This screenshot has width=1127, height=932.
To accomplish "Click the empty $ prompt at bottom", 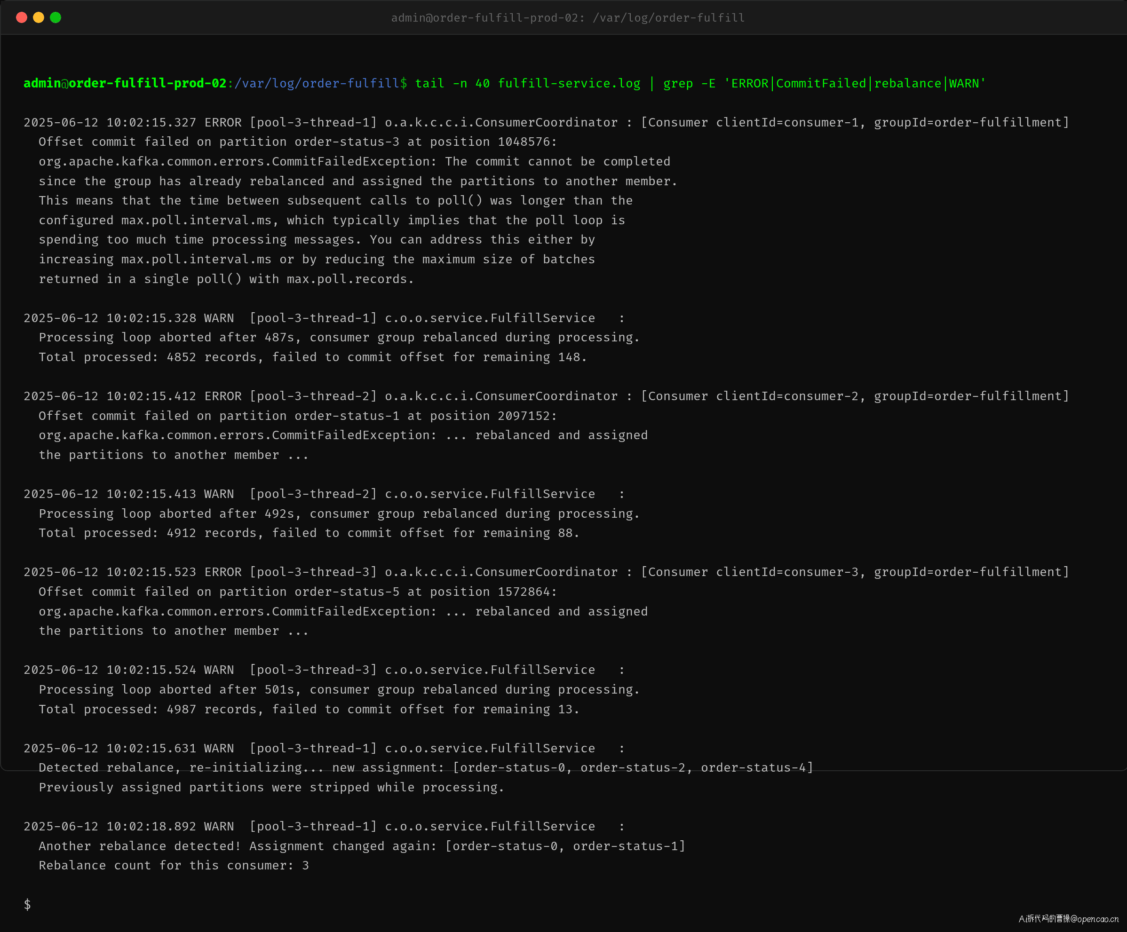I will [x=27, y=905].
